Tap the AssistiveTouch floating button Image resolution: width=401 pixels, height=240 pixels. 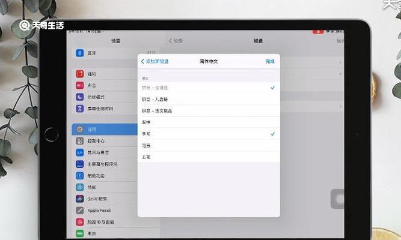337,199
